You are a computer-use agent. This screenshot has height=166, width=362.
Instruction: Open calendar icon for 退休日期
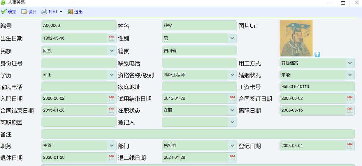(x=112, y=158)
